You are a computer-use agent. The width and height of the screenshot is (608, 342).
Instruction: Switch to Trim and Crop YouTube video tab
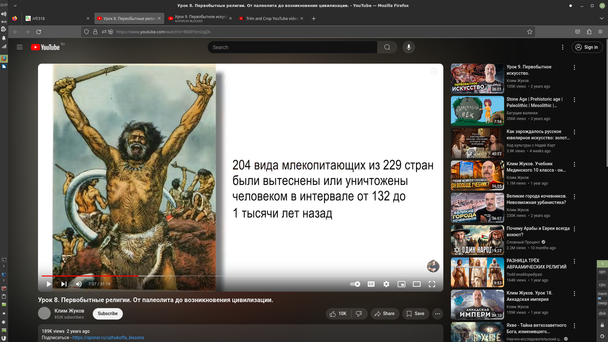click(271, 18)
